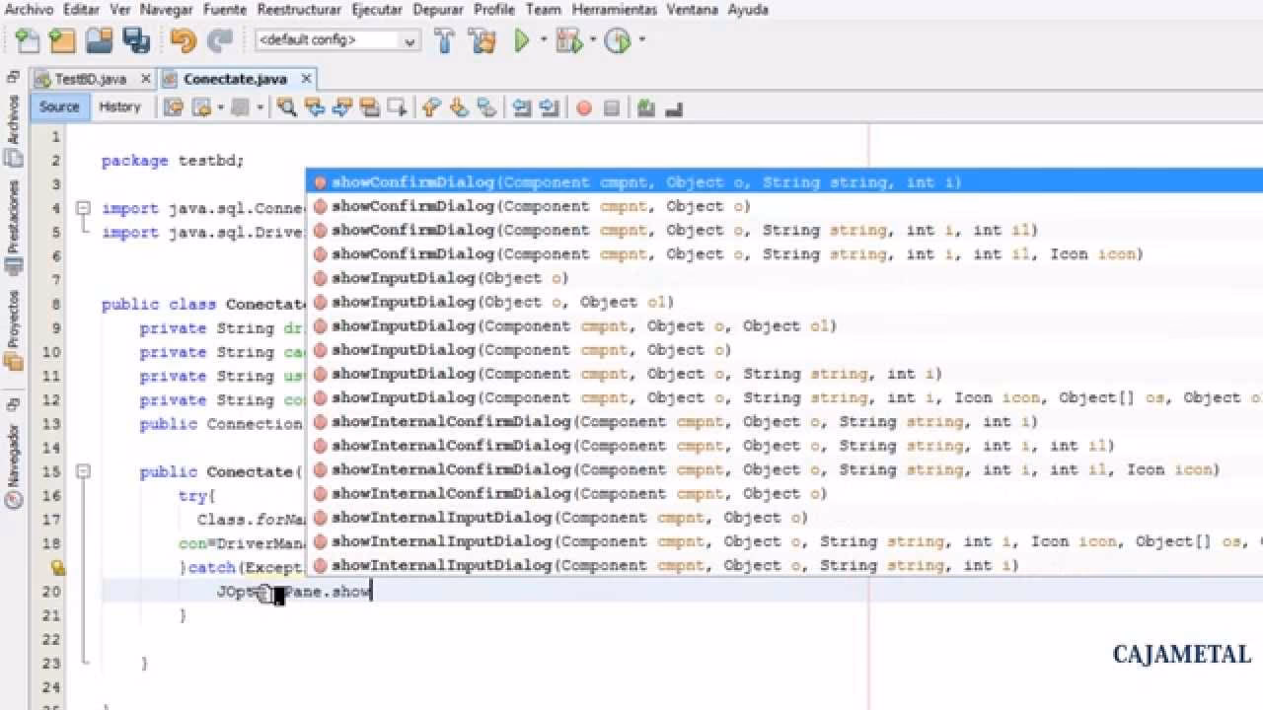The width and height of the screenshot is (1263, 710).
Task: Select showConfirmDialog(Component cmpnt, Object o) suggestion
Action: [783, 206]
